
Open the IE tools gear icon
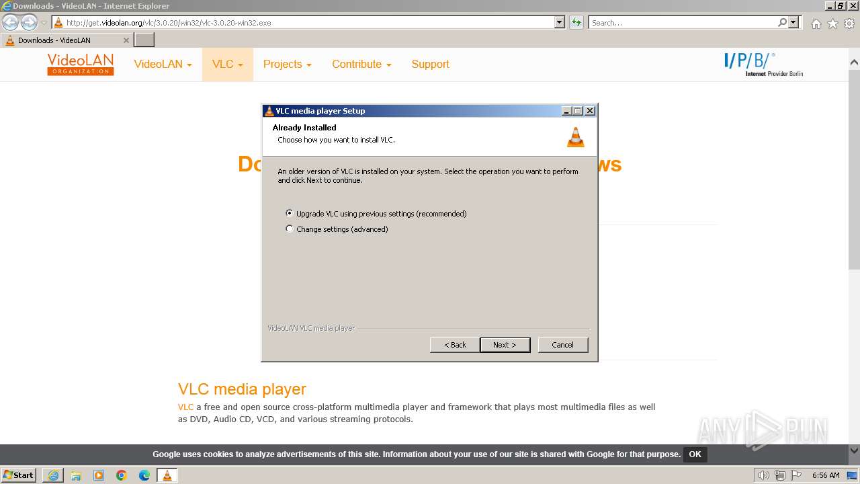pos(849,24)
